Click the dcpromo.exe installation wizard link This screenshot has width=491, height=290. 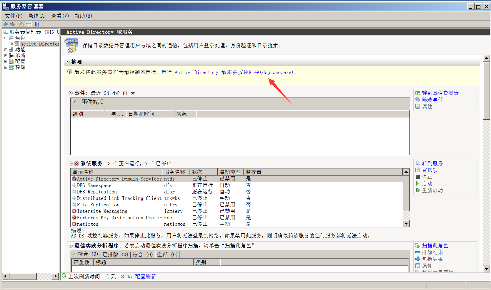click(227, 72)
